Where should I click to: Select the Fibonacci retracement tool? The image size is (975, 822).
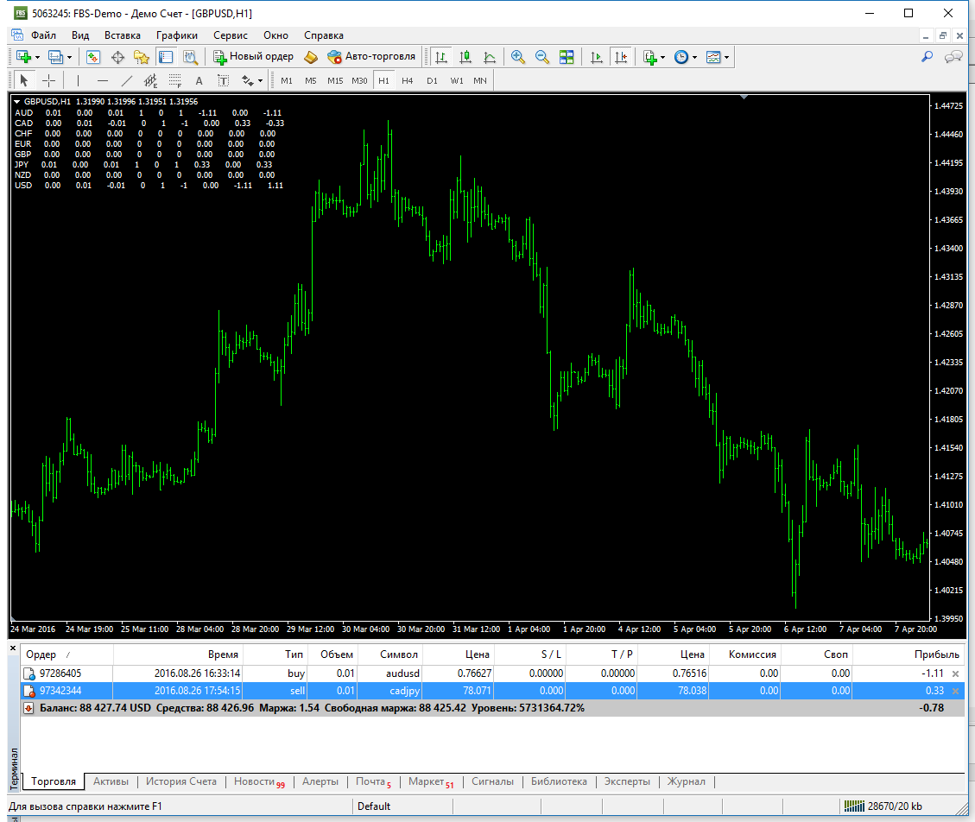coord(175,80)
